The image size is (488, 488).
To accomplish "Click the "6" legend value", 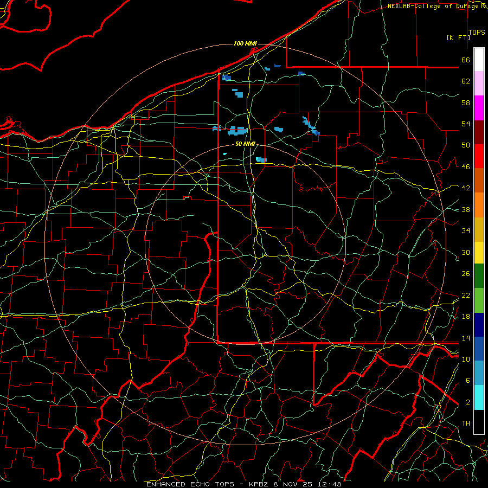I will pyautogui.click(x=468, y=380).
